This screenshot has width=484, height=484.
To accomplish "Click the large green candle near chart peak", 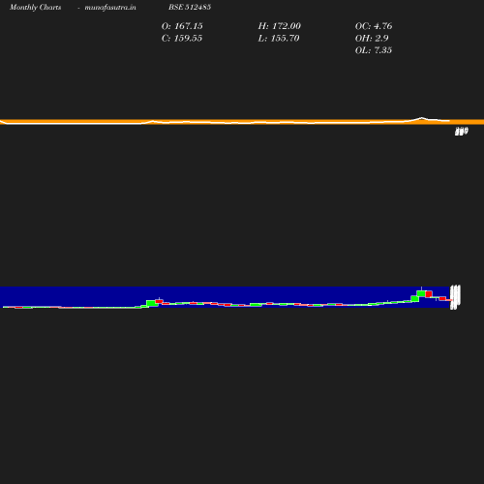I will [x=421, y=293].
